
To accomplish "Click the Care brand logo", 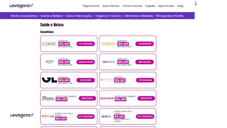I will point(49,44).
